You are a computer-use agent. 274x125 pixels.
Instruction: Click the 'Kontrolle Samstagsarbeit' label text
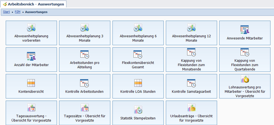[191, 91]
